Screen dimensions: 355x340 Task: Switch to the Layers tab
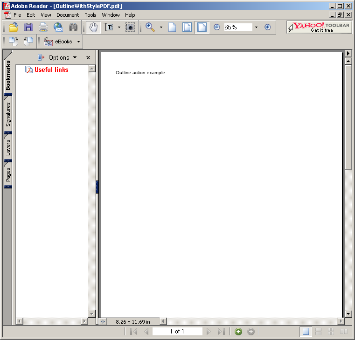click(x=8, y=147)
